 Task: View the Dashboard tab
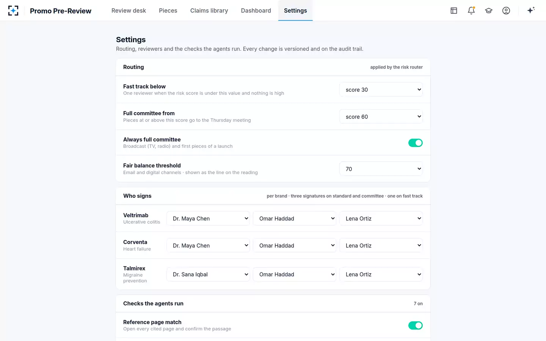coord(256,11)
